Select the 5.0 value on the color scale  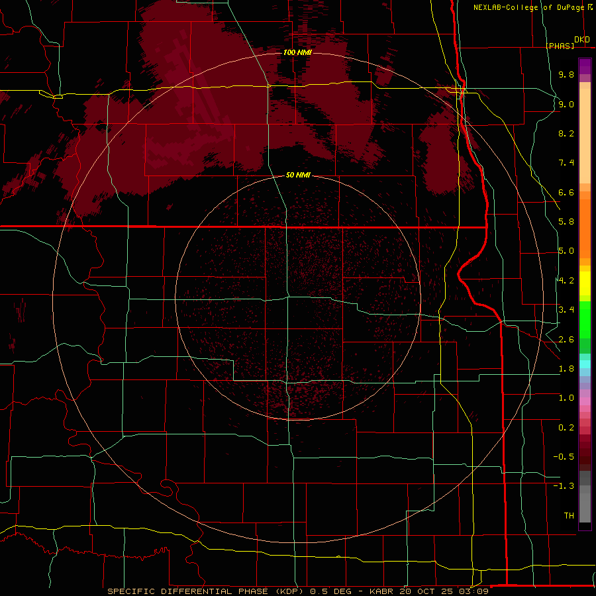(566, 251)
